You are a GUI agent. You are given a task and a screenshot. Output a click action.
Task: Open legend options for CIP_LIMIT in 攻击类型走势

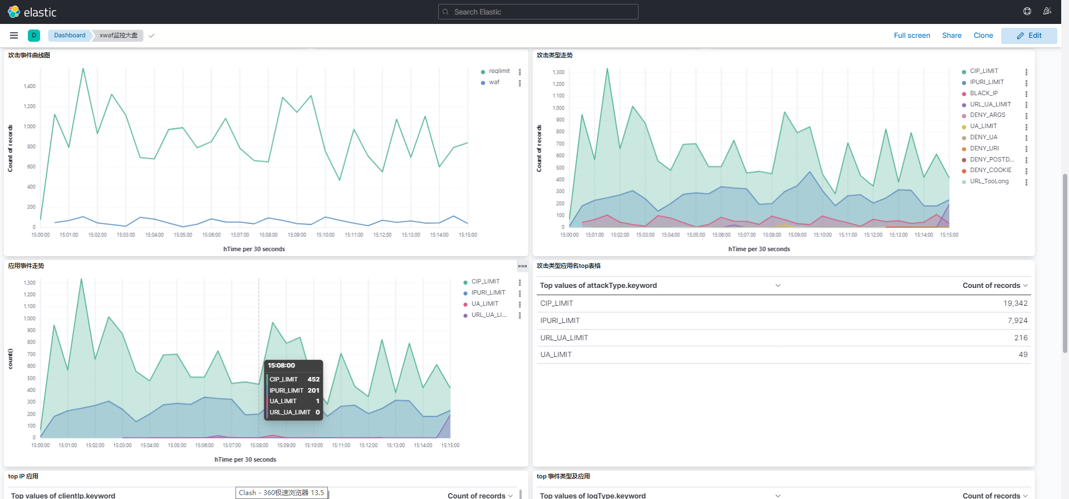(x=1026, y=72)
